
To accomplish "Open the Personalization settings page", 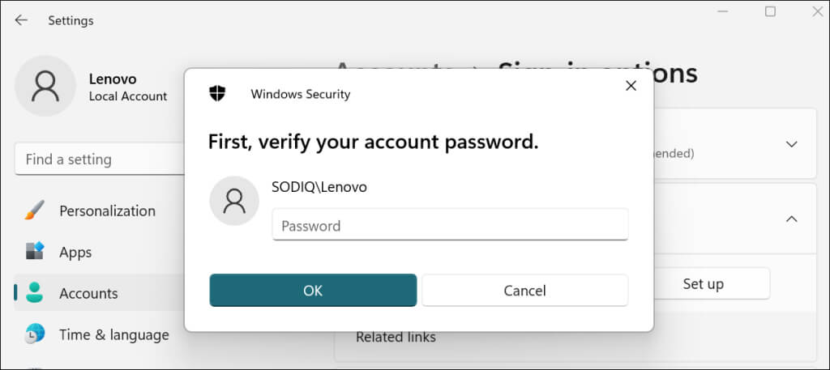I will [106, 211].
